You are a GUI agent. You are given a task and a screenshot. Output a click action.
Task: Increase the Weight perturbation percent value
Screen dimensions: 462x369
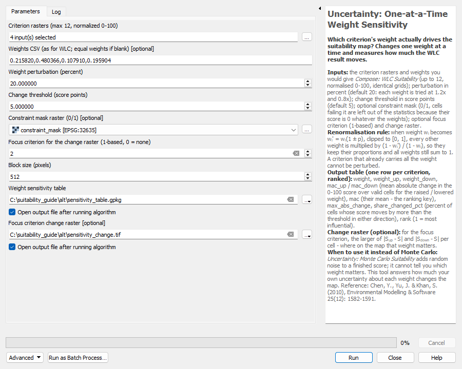tap(308, 81)
